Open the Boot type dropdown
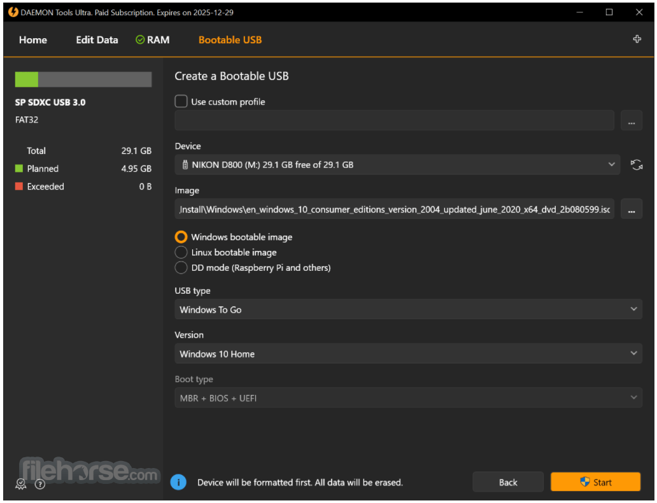 [408, 398]
